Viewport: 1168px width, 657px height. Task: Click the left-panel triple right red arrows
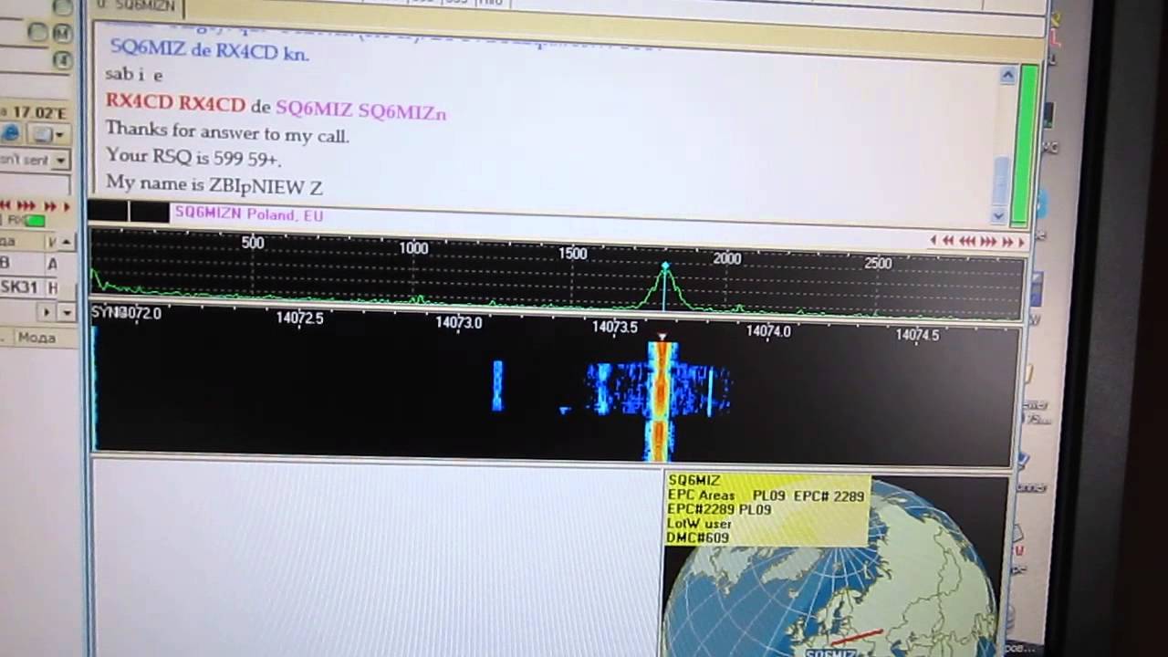tap(26, 206)
